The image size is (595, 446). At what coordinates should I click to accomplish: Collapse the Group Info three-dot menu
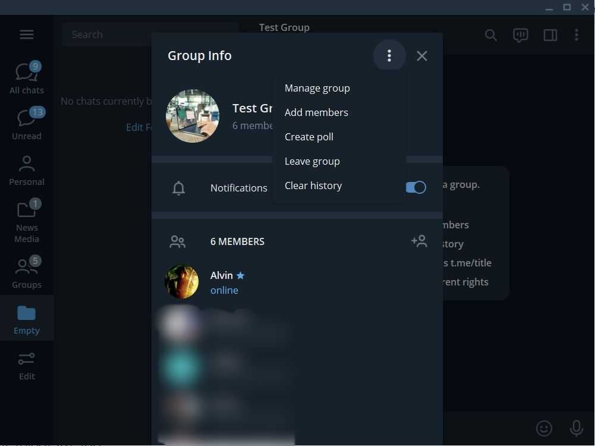tap(389, 56)
